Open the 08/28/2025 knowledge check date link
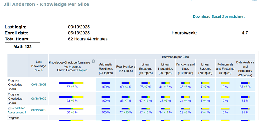 [39, 98]
